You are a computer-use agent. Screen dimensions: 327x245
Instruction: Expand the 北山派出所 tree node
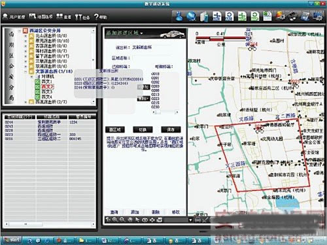[26, 35]
